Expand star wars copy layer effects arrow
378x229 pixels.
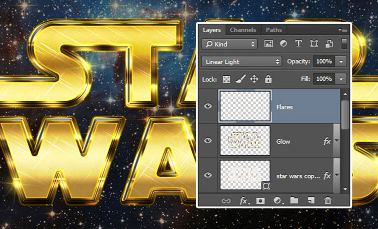pyautogui.click(x=337, y=175)
